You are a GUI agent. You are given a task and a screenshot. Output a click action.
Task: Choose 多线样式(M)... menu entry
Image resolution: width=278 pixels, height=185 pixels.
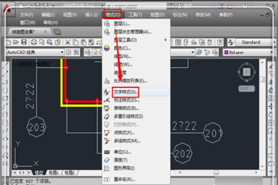tap(136, 141)
